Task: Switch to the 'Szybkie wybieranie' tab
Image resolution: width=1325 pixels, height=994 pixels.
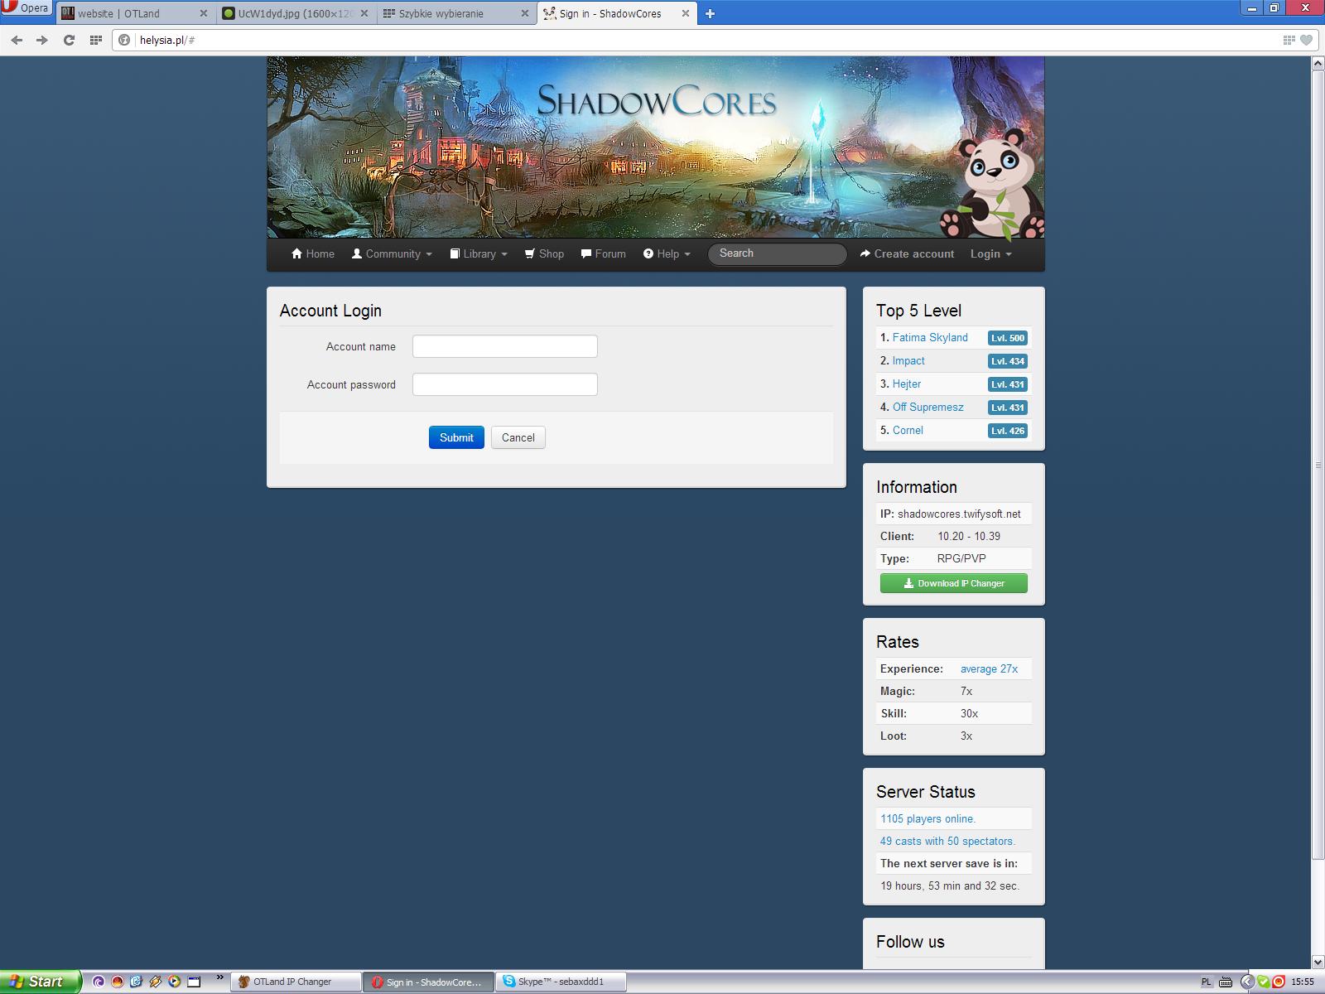Action: pyautogui.click(x=456, y=13)
